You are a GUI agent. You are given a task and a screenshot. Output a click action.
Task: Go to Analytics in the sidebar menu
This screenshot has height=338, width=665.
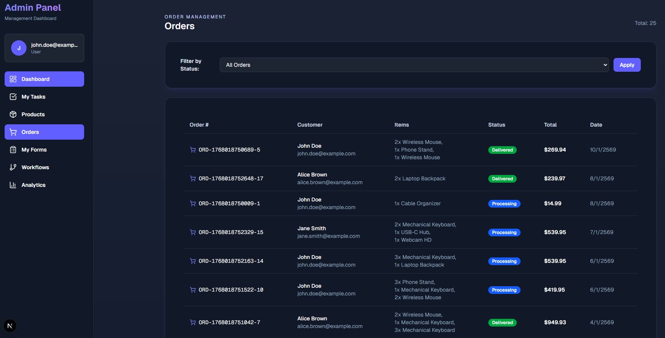pyautogui.click(x=33, y=185)
